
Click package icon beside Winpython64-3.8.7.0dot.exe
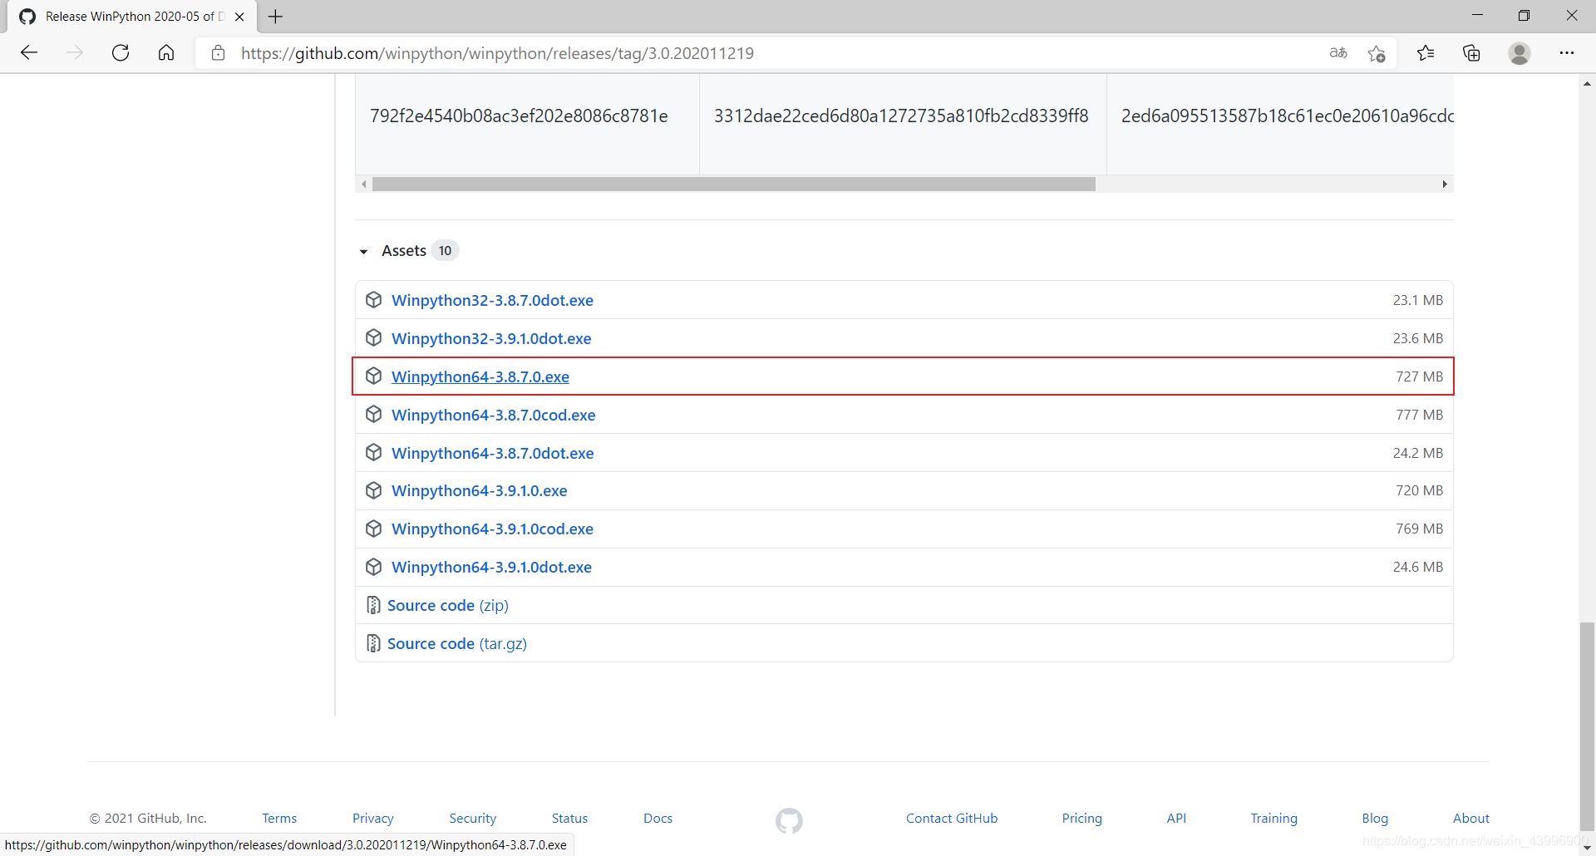374,452
